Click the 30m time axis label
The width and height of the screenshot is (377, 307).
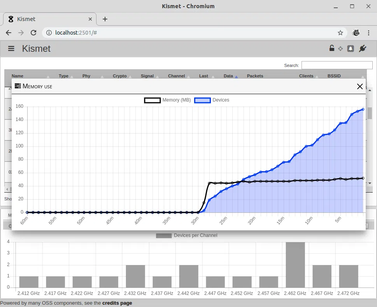(195, 221)
